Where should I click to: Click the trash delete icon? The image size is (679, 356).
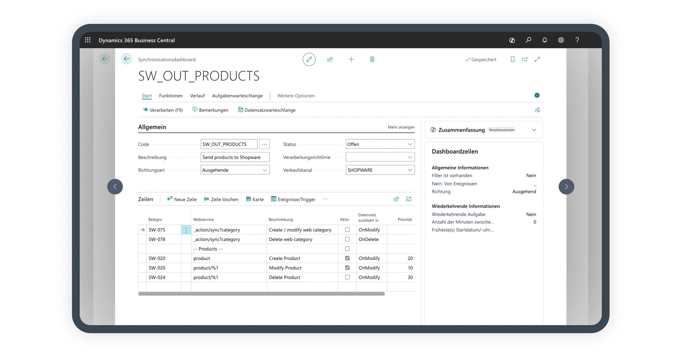tap(372, 59)
